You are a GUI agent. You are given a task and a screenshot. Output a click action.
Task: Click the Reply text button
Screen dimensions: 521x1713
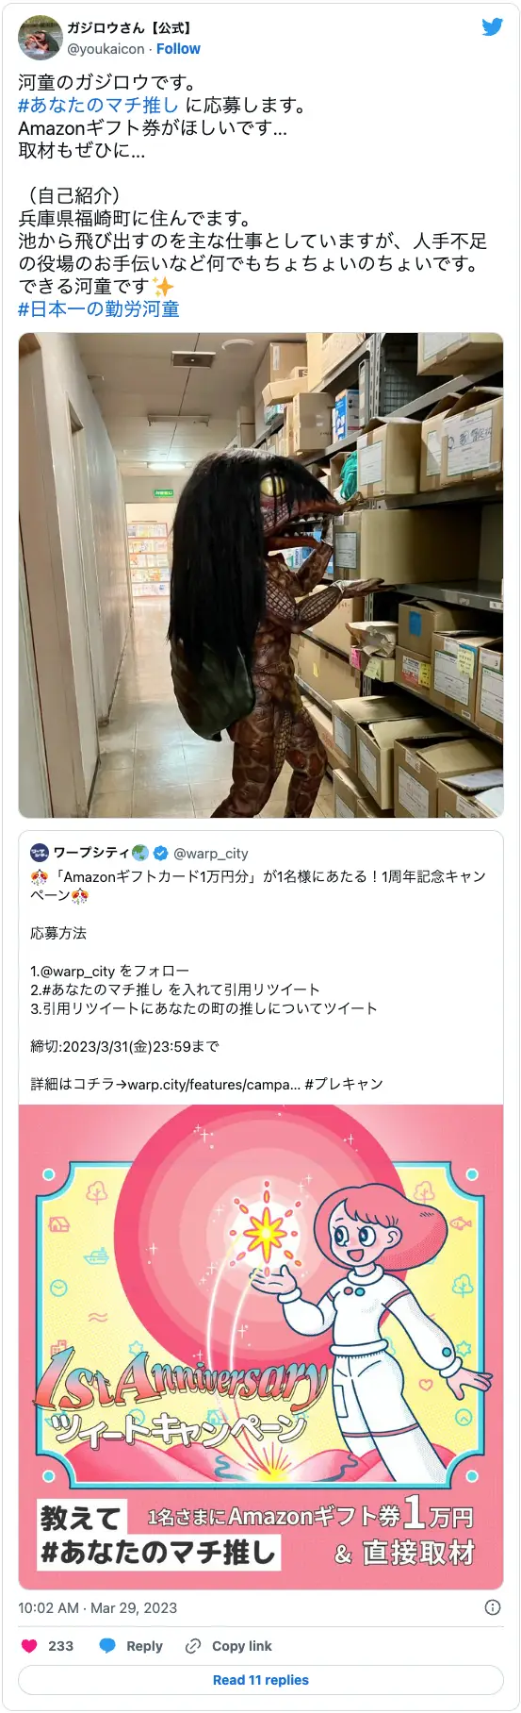point(144,1646)
